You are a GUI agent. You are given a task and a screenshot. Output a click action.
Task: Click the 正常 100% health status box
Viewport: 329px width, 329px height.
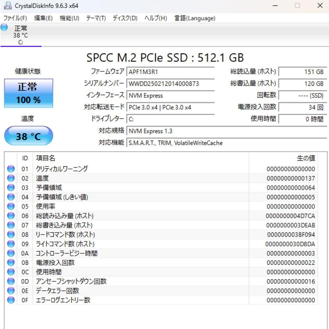click(28, 93)
